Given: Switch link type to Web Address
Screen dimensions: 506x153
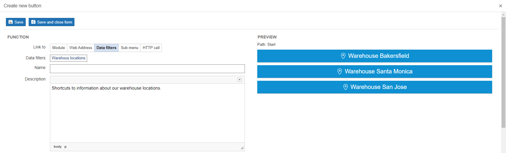Looking at the screenshot, I should [x=81, y=48].
